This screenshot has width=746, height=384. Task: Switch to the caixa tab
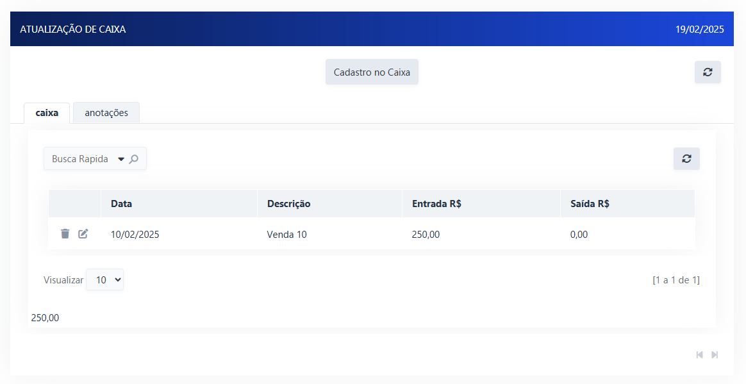47,113
